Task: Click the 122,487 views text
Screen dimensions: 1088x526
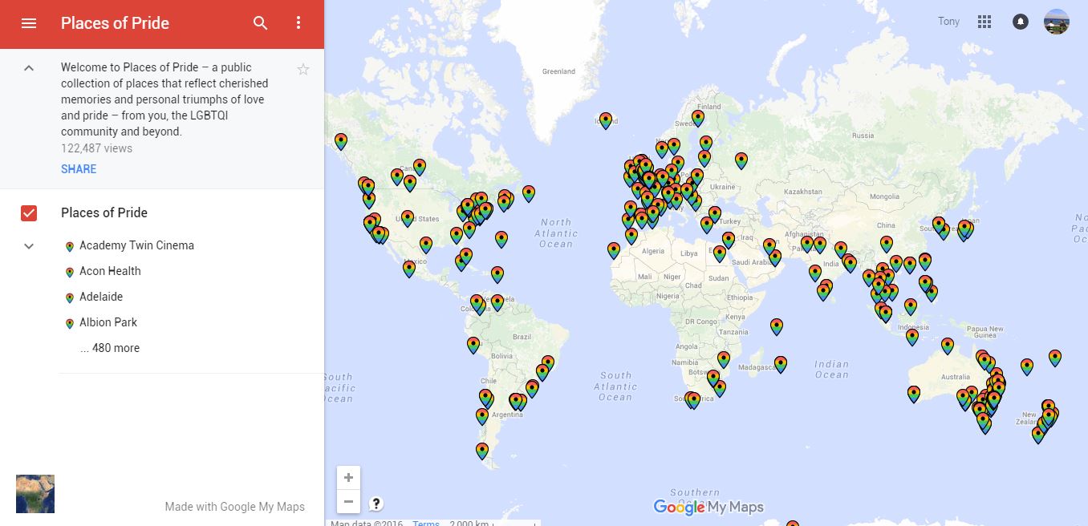Action: tap(96, 148)
